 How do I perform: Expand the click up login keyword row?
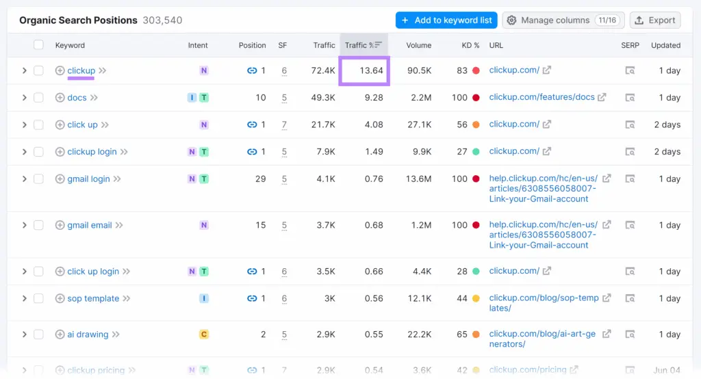click(x=24, y=272)
